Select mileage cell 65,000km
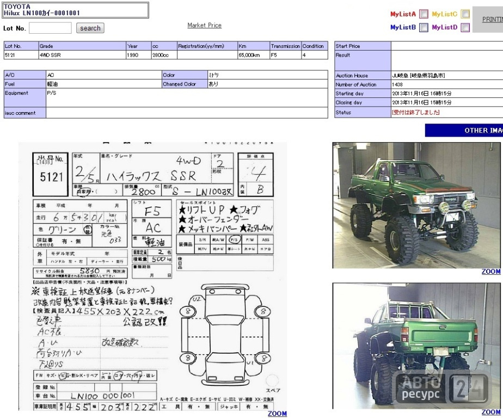This screenshot has width=503, height=418. [254, 55]
